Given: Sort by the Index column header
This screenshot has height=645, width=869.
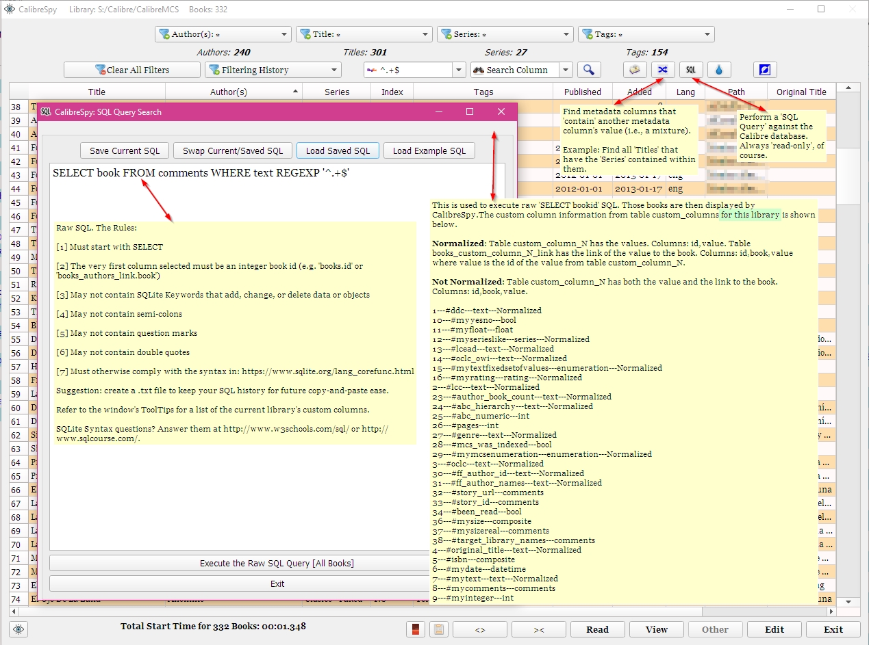Looking at the screenshot, I should (x=392, y=92).
